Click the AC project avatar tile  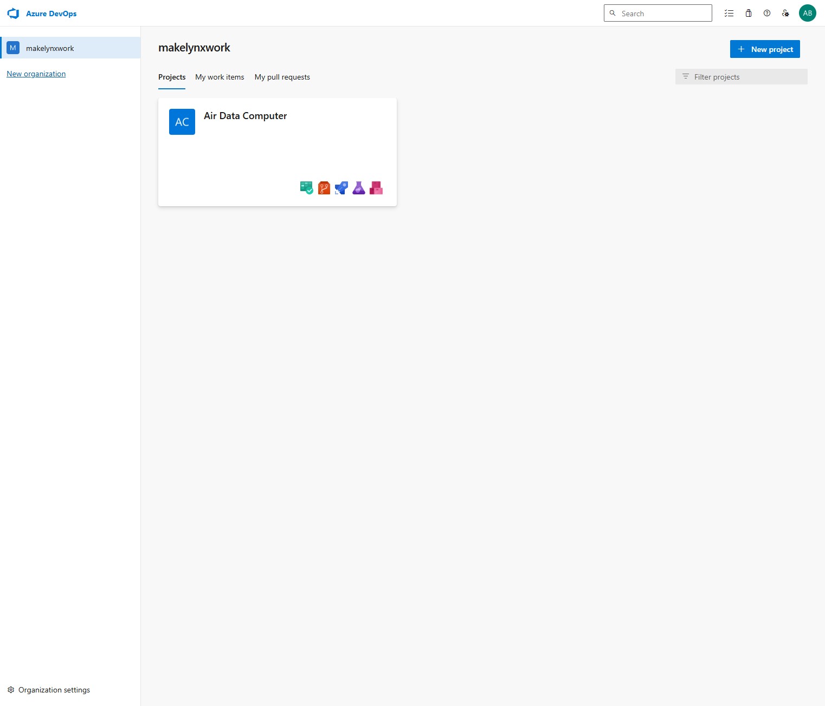coord(182,122)
